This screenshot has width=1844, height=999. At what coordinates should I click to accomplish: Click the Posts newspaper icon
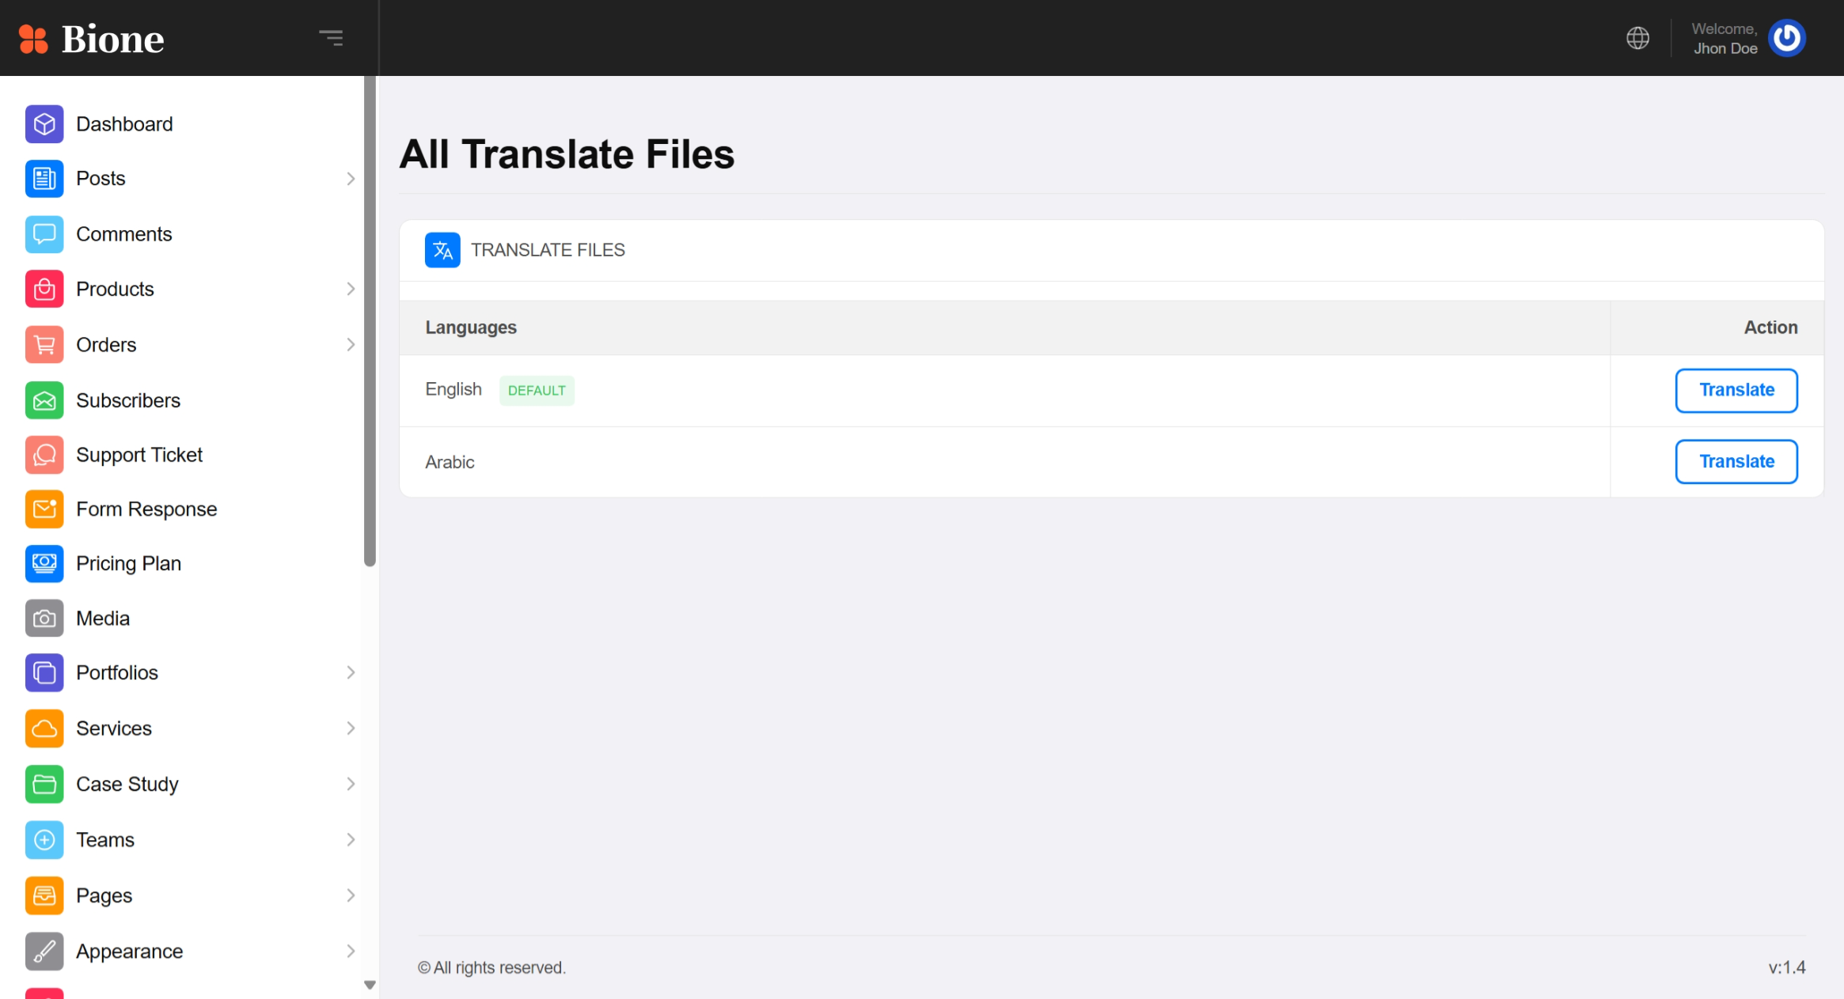point(44,179)
